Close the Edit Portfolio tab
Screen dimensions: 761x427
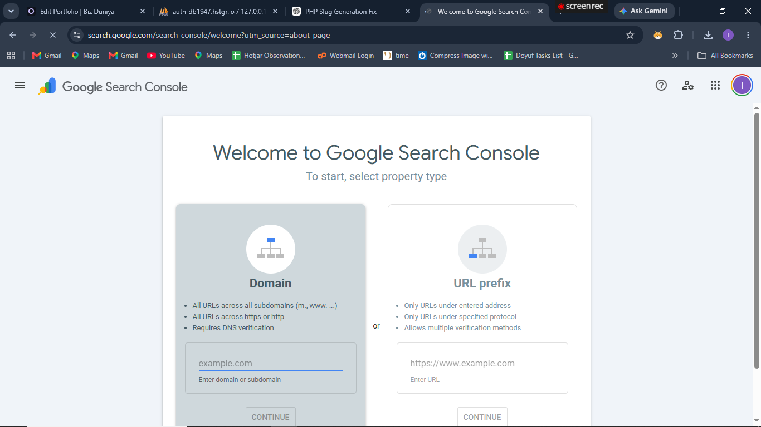pos(143,11)
